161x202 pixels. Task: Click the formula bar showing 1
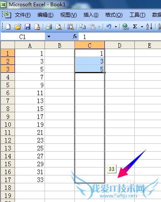tap(120, 37)
